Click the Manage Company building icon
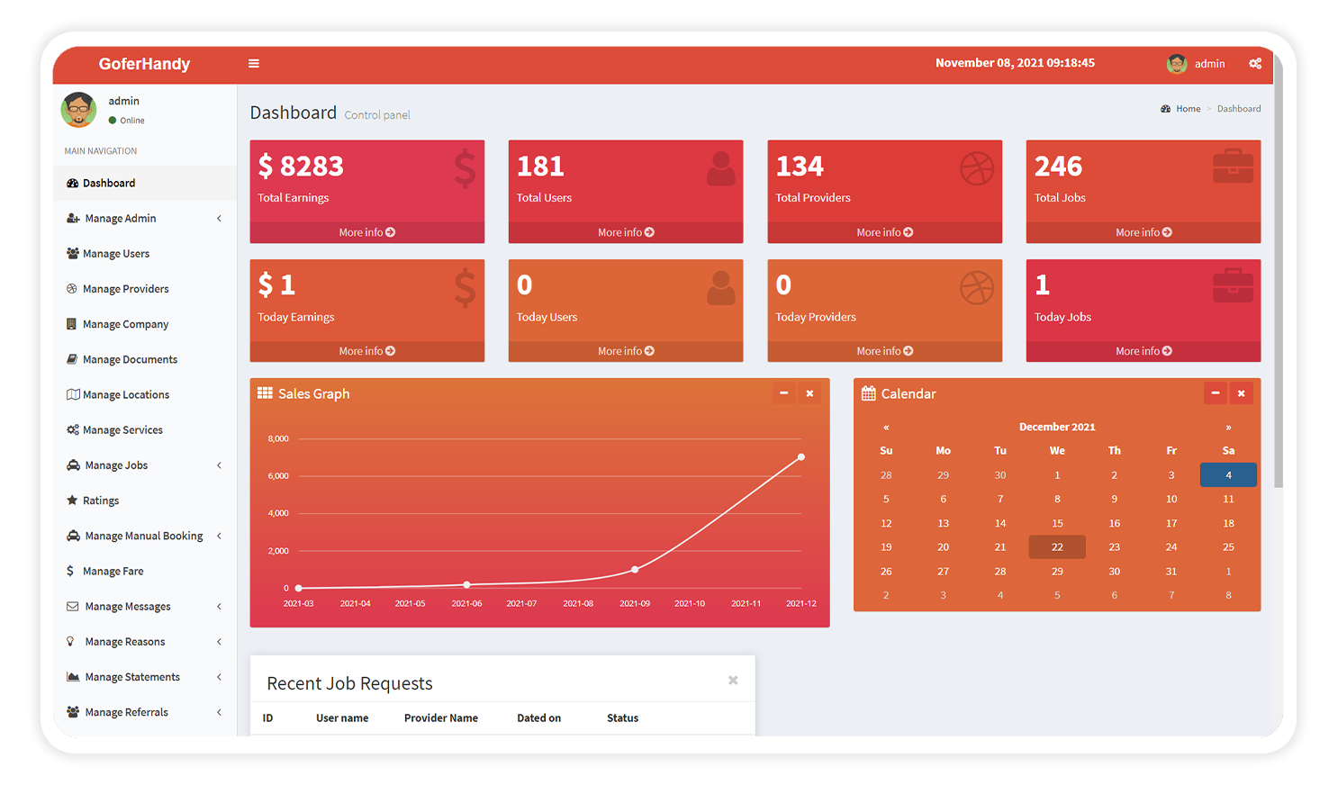This screenshot has height=785, width=1338. pyautogui.click(x=71, y=324)
